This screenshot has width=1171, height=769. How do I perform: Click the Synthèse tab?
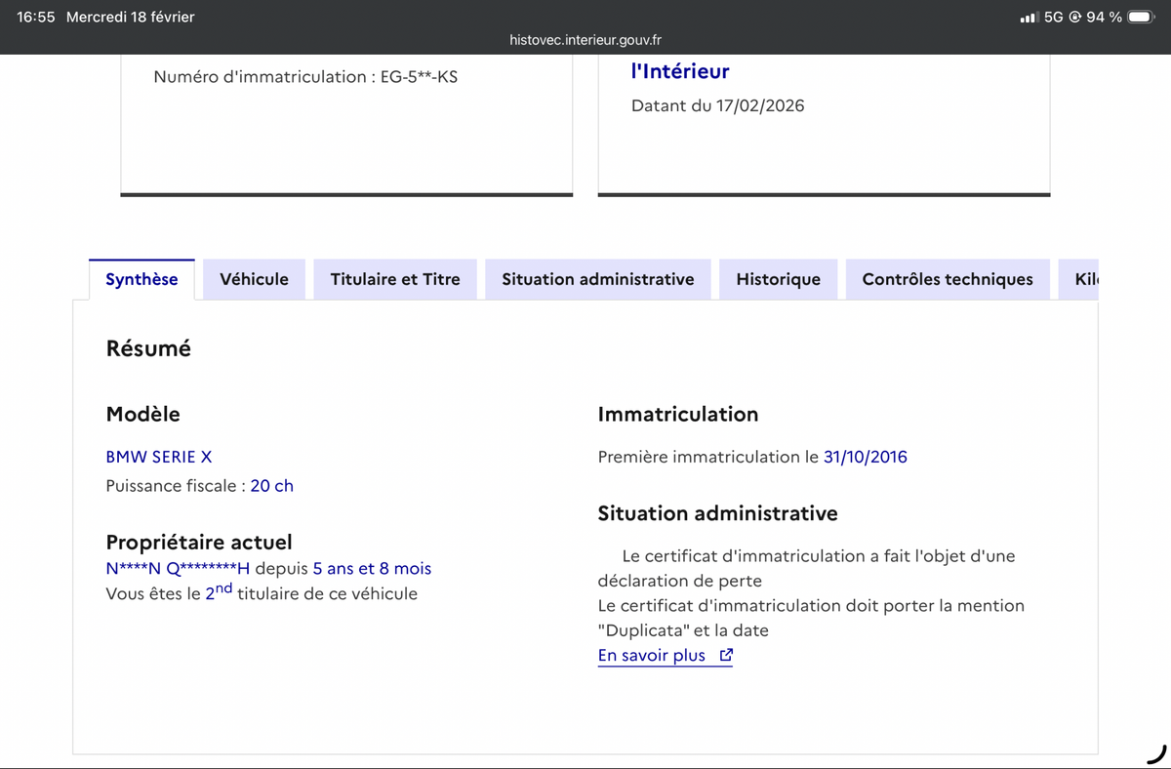[141, 279]
